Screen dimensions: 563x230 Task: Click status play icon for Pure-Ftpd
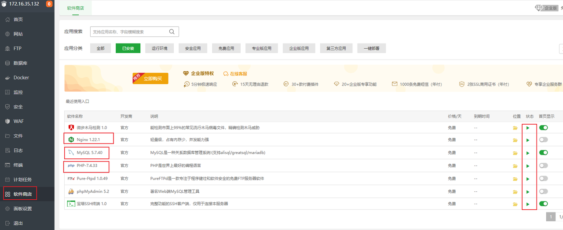click(x=528, y=179)
